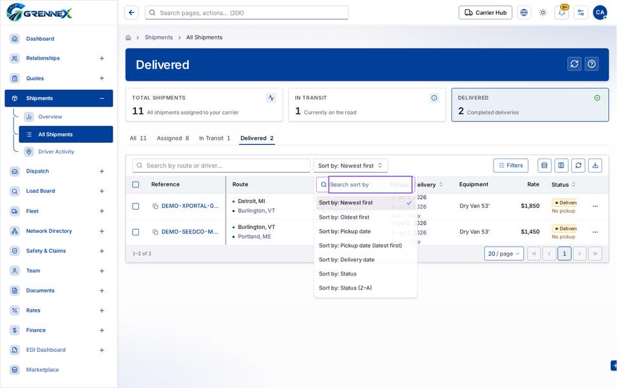621x388 pixels.
Task: Open the settings sliders icon in header
Action: point(581,13)
